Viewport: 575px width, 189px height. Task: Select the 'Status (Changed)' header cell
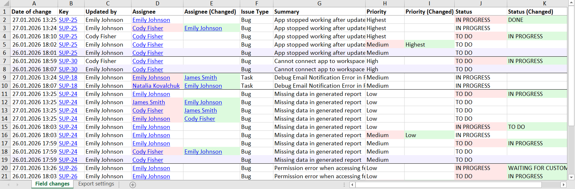coord(537,12)
